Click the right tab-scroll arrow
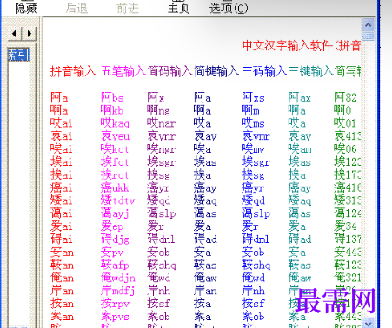The height and width of the screenshot is (328, 392). click(30, 34)
